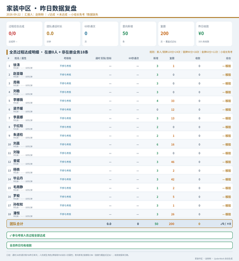Click 复跟 value 46 in 曾斌's row
The height and width of the screenshot is (261, 239).
point(173,162)
